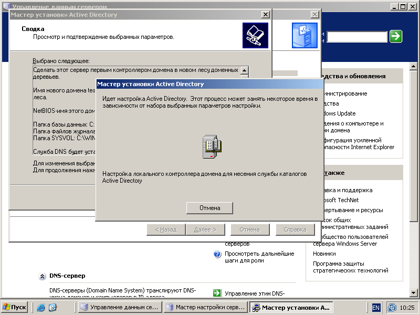420x315 pixels.
Task: Click the disabled Далее button
Action: coord(205,229)
